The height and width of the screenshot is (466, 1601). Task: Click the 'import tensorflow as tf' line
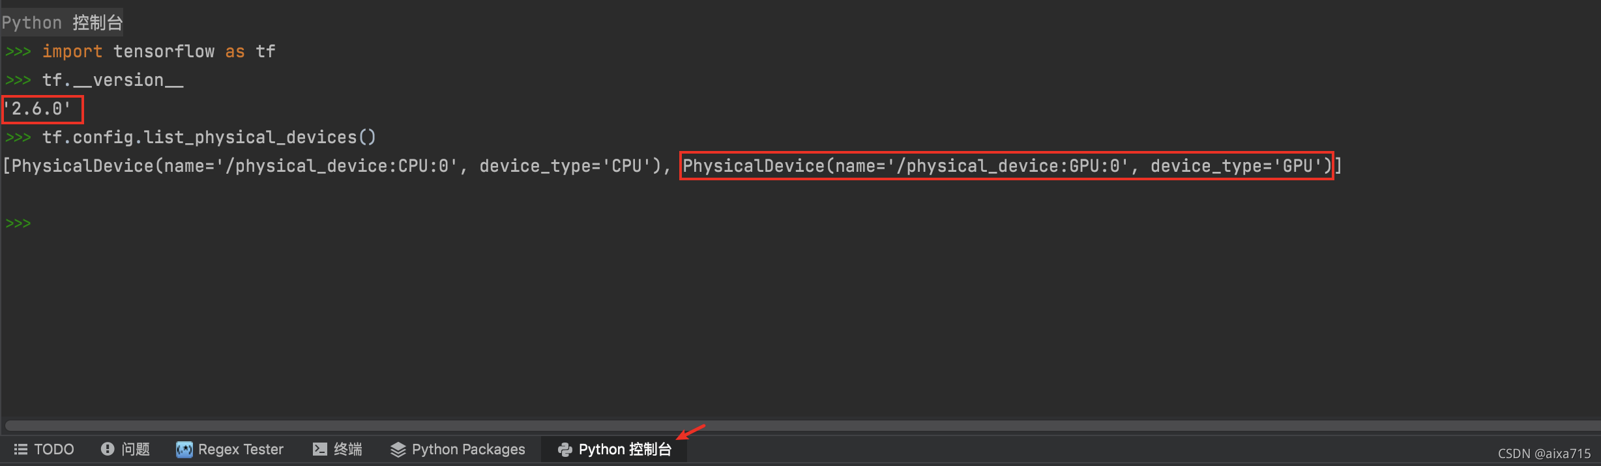(x=159, y=51)
